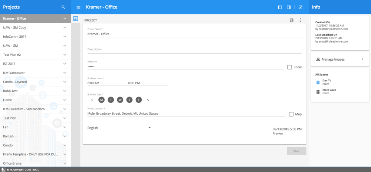The image size is (371, 172).
Task: Expand the ILM-Vancouver chevron
Action: [65, 73]
